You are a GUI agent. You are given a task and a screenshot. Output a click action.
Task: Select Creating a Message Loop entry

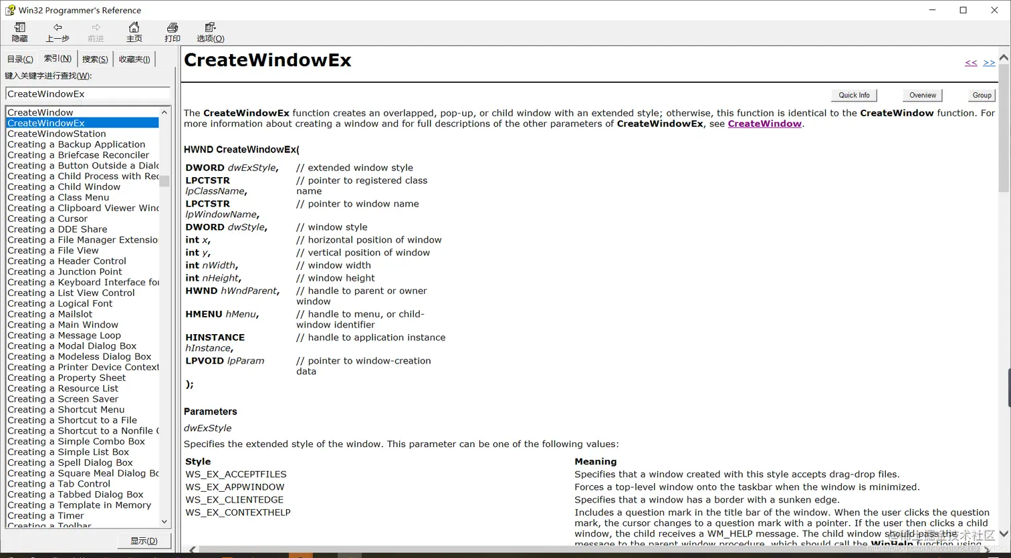(82, 335)
